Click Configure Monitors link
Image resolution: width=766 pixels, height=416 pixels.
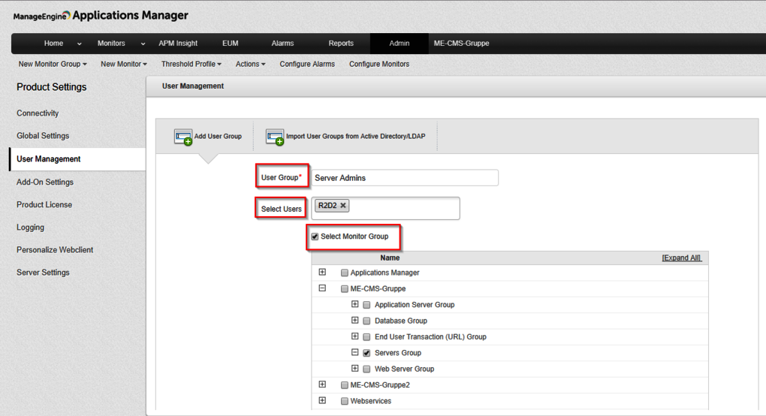[x=379, y=64]
